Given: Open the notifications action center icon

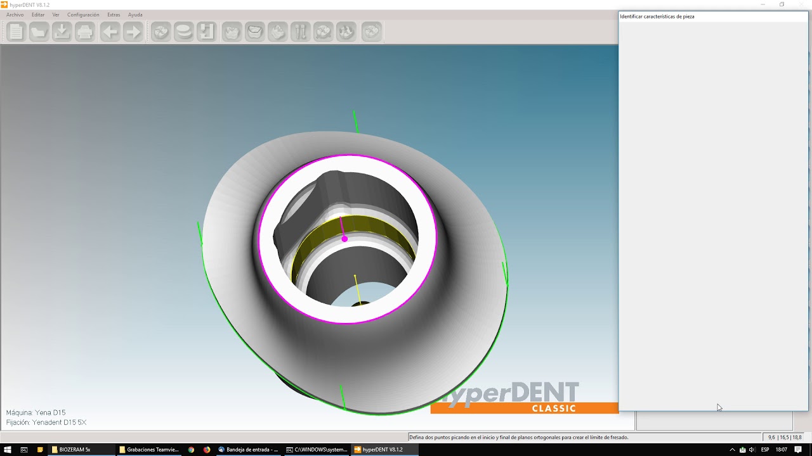Looking at the screenshot, I should point(798,450).
